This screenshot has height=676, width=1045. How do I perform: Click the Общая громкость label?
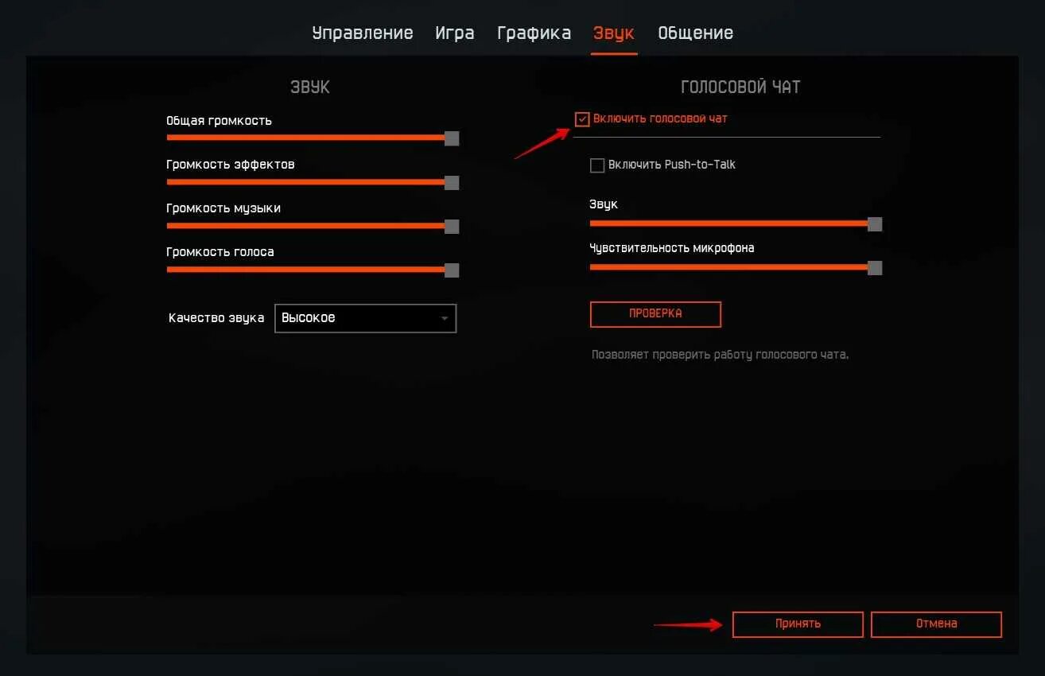[x=219, y=121]
